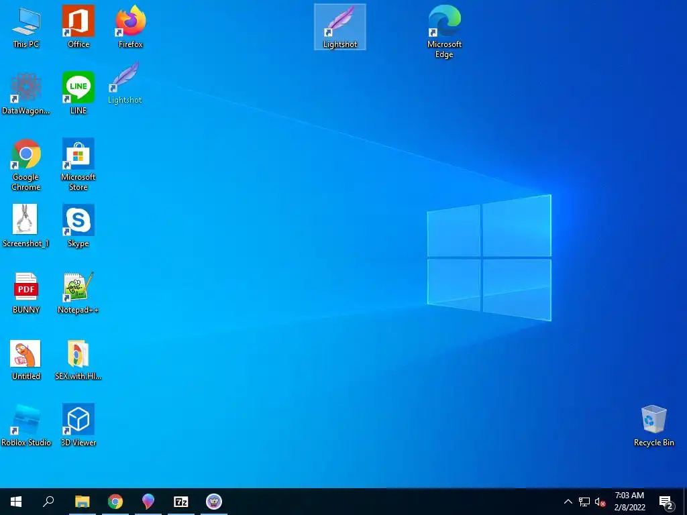Select the LINE app shortcut
This screenshot has height=515, width=687.
[78, 94]
